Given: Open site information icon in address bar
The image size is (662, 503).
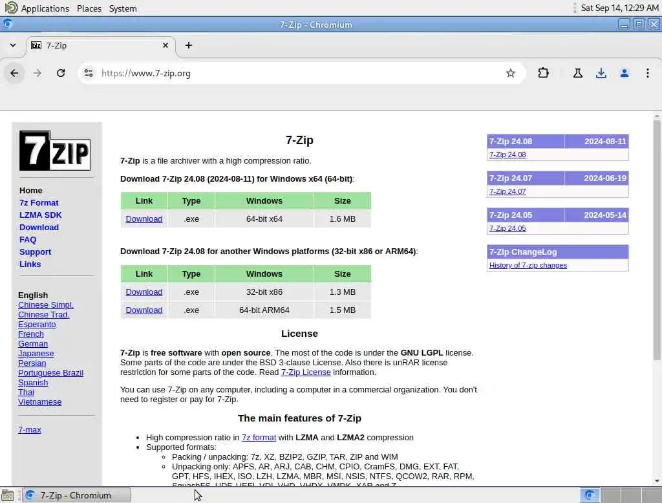Looking at the screenshot, I should [x=89, y=73].
